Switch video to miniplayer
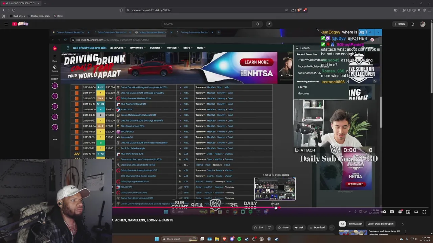 (x=408, y=212)
